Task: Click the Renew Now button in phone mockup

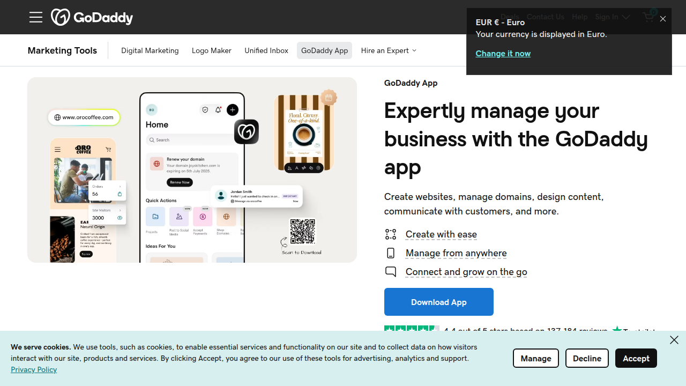Action: coord(180,182)
